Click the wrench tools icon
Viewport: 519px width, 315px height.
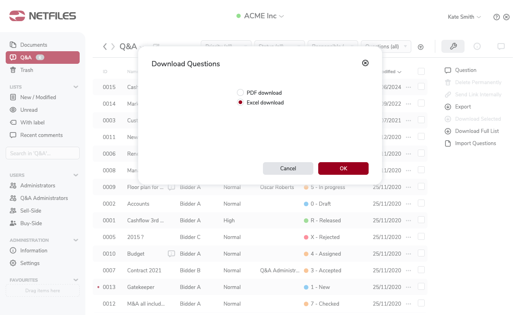point(453,46)
